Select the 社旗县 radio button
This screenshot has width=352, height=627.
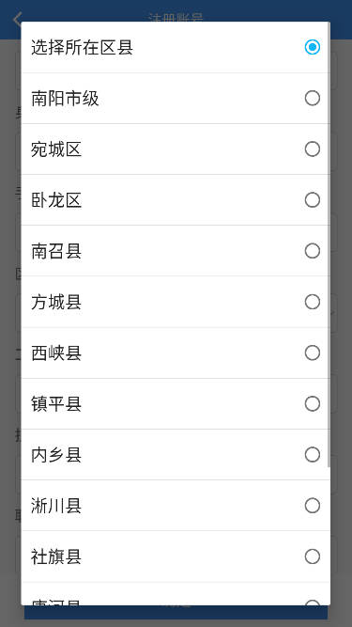pos(312,556)
